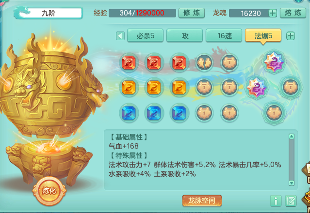The height and width of the screenshot is (213, 310).
Task: Click the cracked broken lock slot
Action: click(204, 63)
